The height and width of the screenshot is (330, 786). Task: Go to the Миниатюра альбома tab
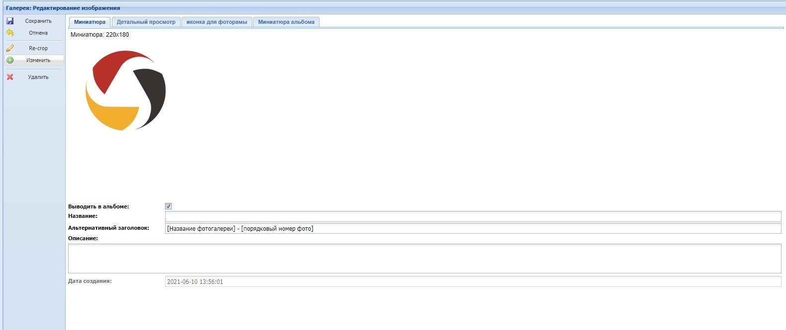pos(286,22)
